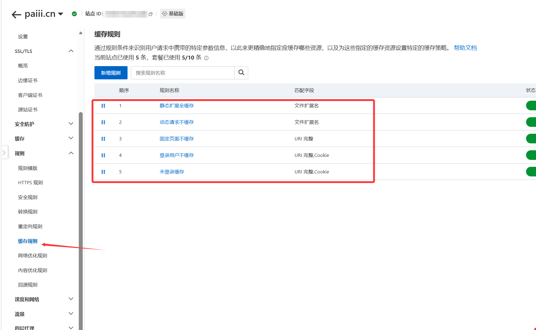Open the 帮助文档 link
Screen dimensions: 536x330
coord(465,48)
